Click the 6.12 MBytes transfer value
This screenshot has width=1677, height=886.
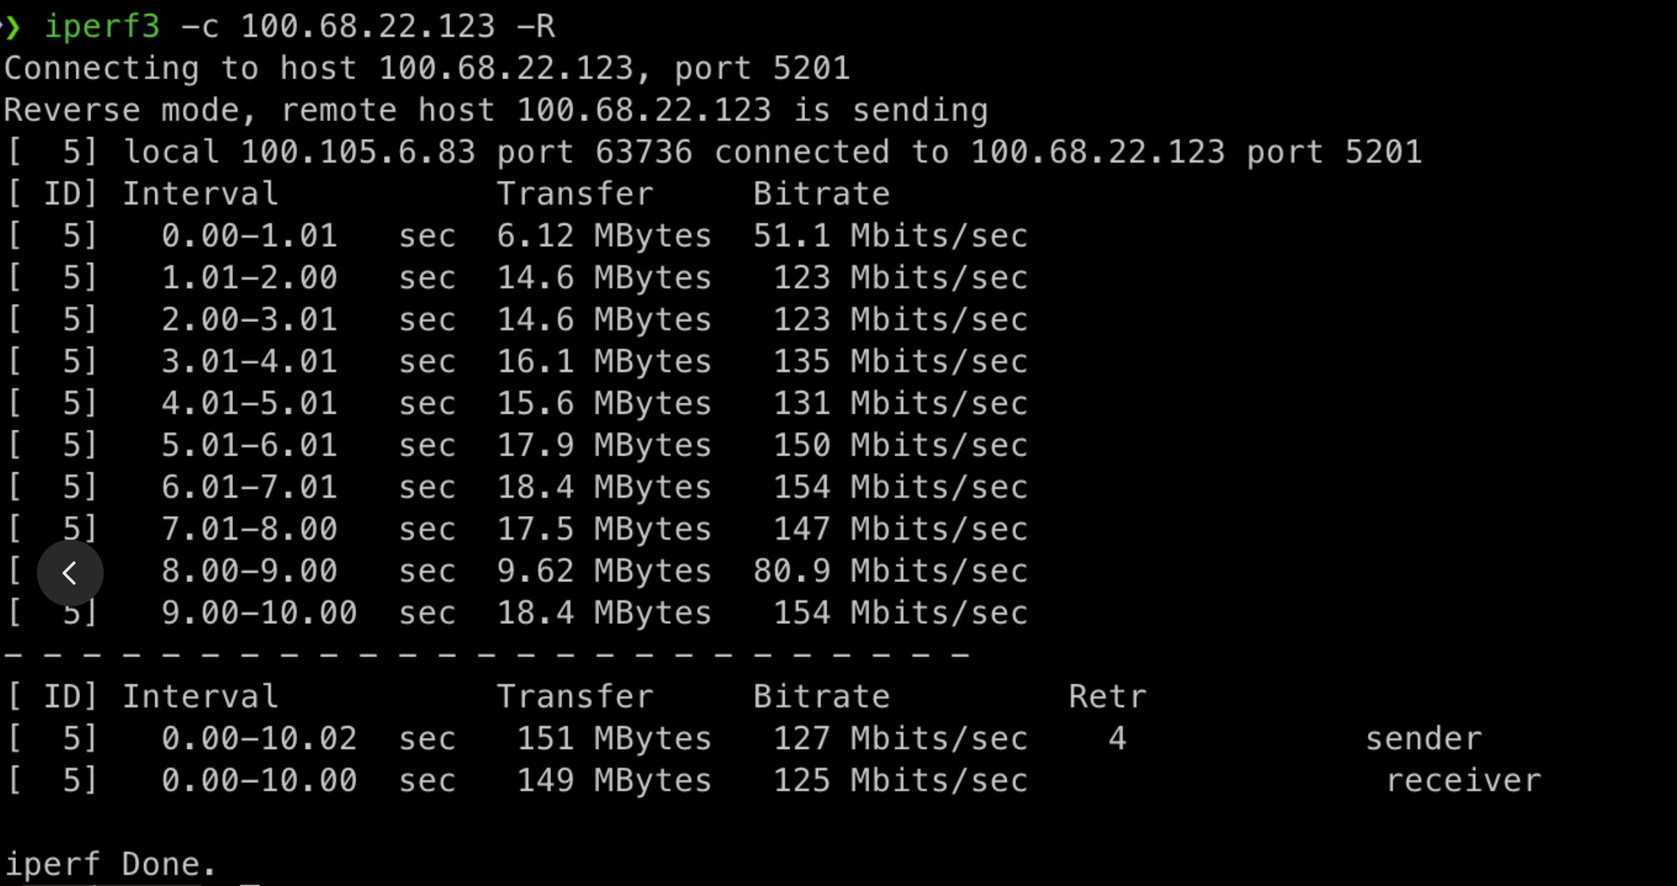coord(603,236)
